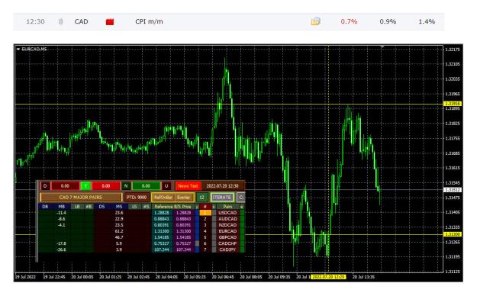Click the 61.2 MS value
The height and width of the screenshot is (296, 477).
(x=119, y=231)
